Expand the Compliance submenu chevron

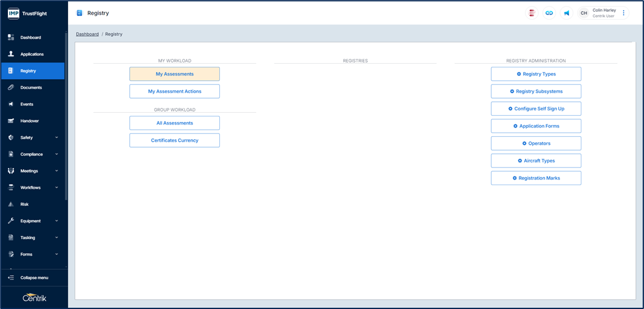coord(56,154)
